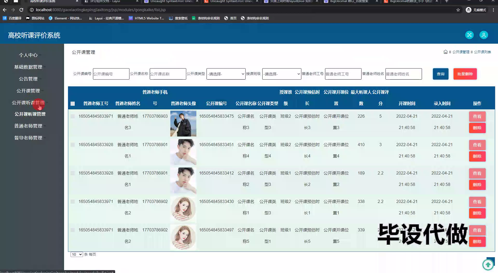
Task: Open the 公开课类型 dropdown filter
Action: tap(226, 74)
